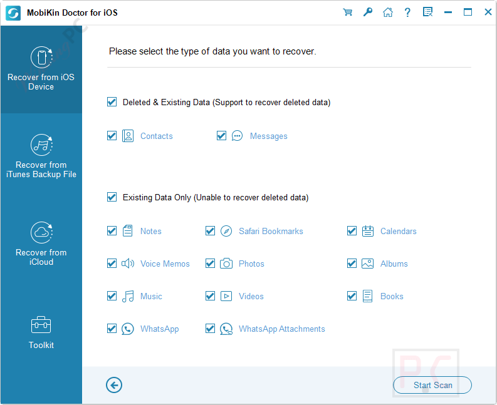497x405 pixels.
Task: Go to the home icon
Action: (x=388, y=13)
